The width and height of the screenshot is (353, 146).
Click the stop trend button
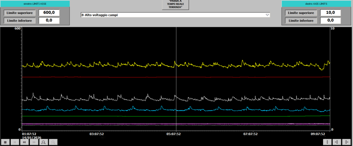[x=5, y=142]
